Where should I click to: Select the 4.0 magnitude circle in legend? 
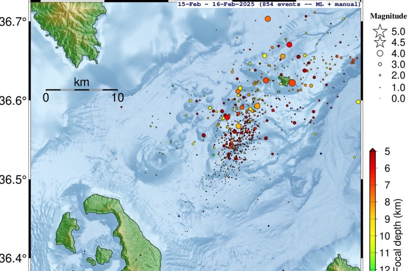pos(380,54)
